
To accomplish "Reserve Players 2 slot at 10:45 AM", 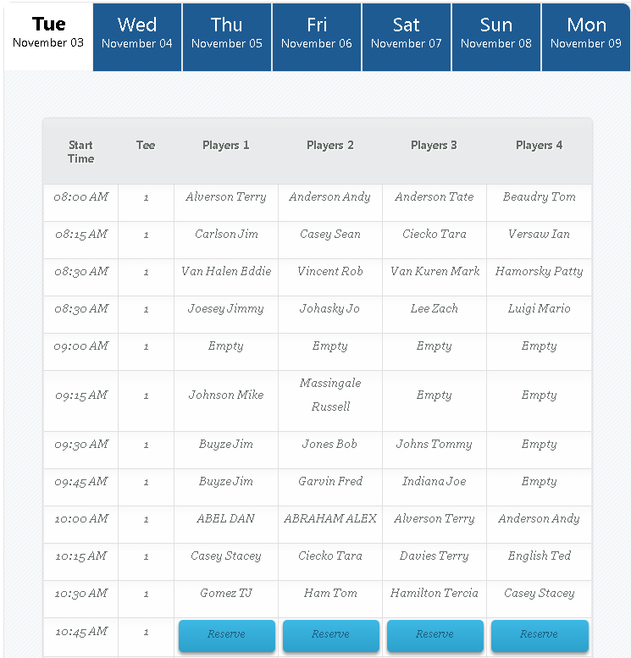I will 331,635.
